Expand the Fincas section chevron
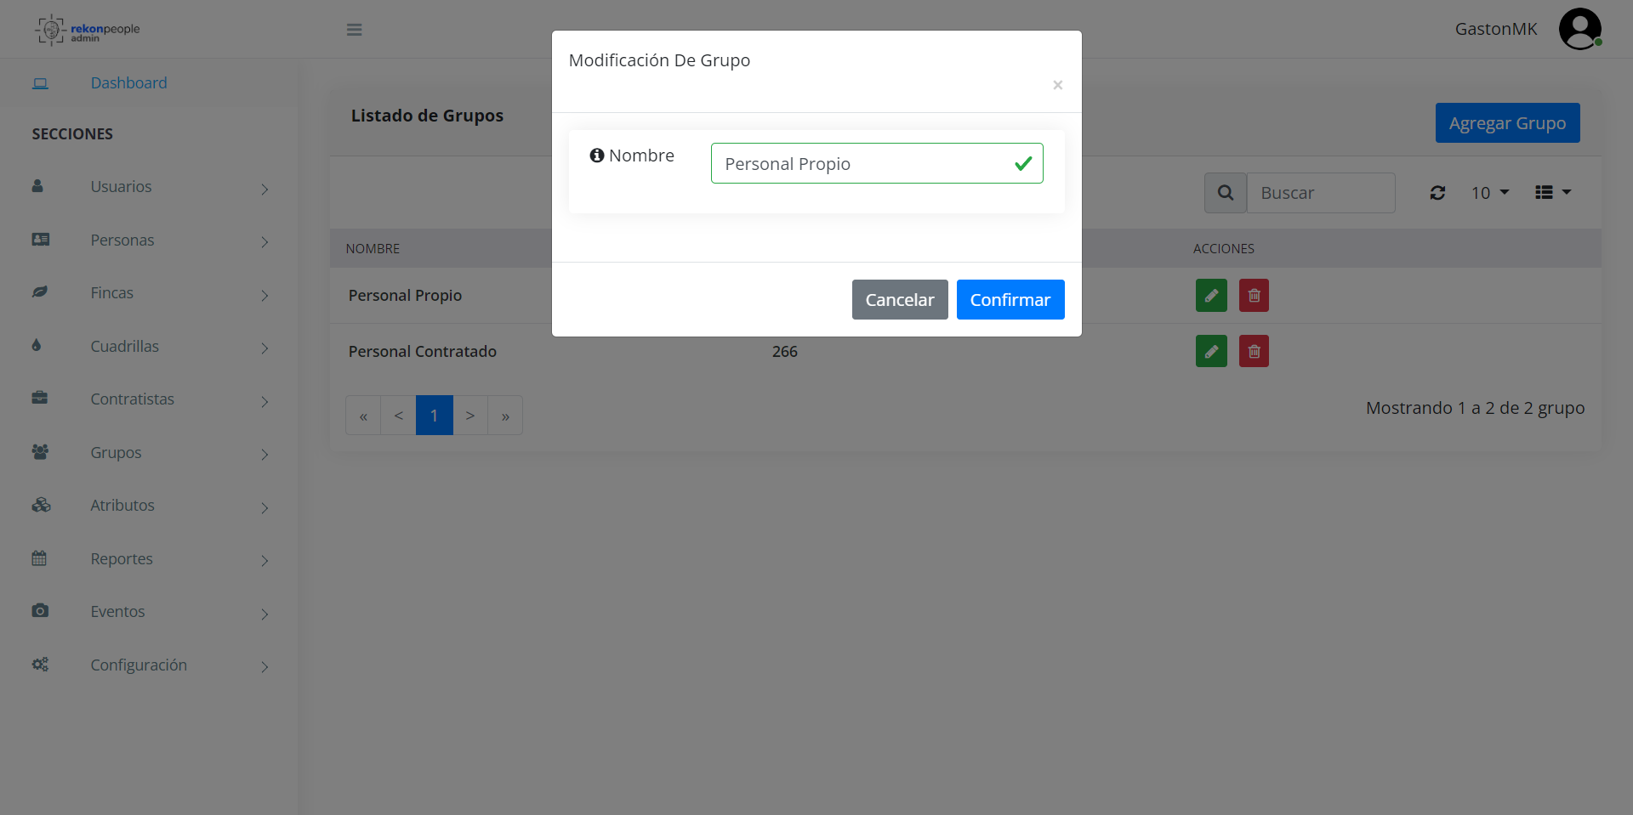Screen dimensions: 1633x815 point(265,295)
